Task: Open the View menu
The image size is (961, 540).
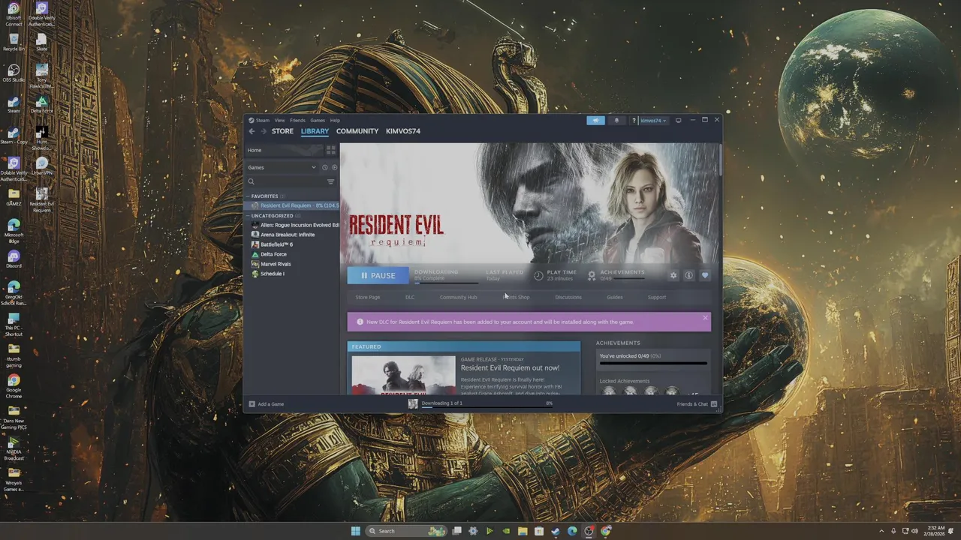Action: [279, 120]
